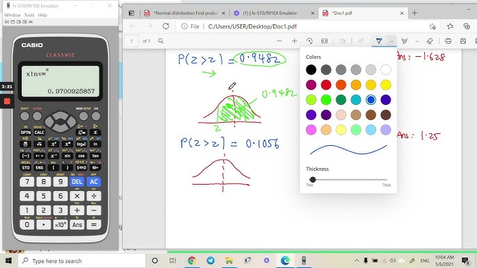Open the Draw pen color options arrow
This screenshot has height=268, width=477.
(392, 41)
